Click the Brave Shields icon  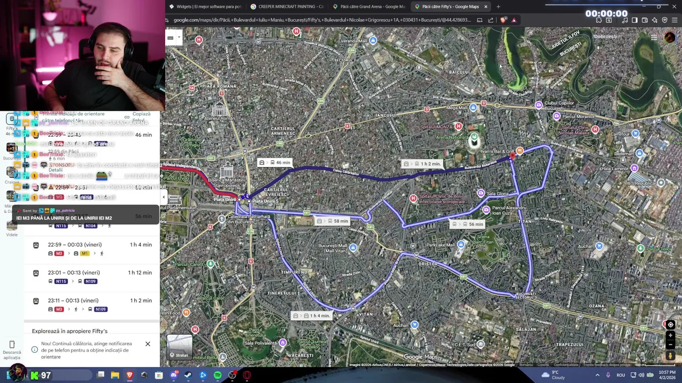(504, 20)
